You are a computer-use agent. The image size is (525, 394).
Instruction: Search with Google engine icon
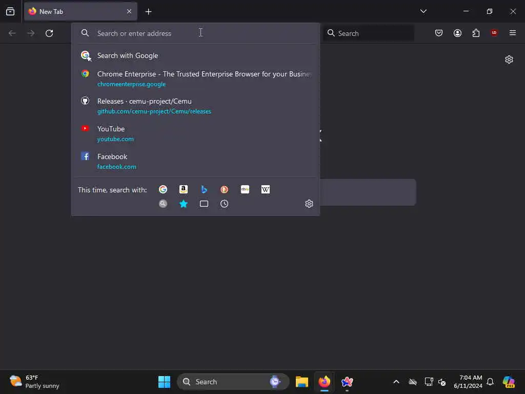coord(163,190)
